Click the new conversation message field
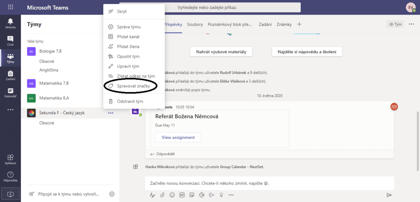 pos(269,183)
